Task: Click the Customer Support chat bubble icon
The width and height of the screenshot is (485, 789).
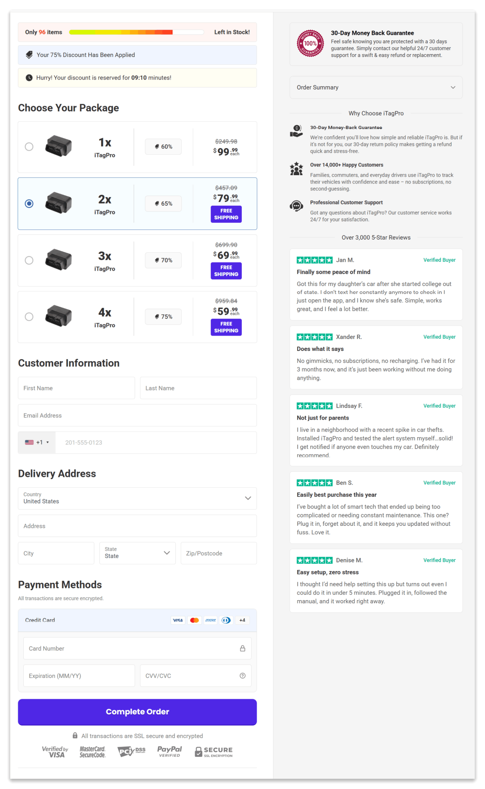Action: 296,206
